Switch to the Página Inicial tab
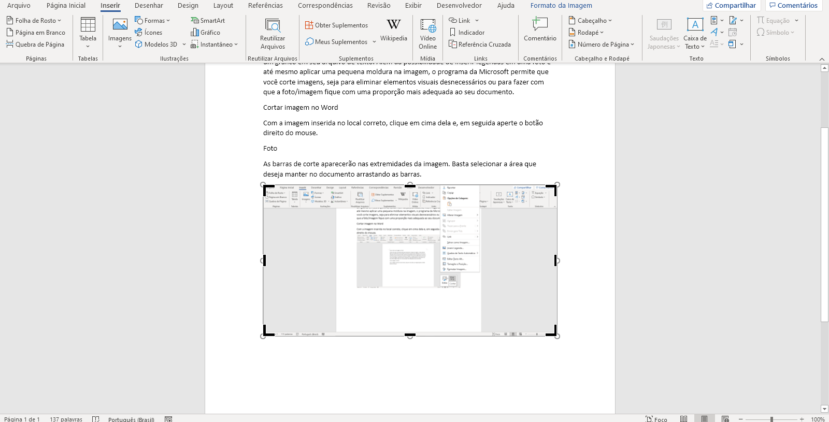This screenshot has width=829, height=422. click(66, 6)
